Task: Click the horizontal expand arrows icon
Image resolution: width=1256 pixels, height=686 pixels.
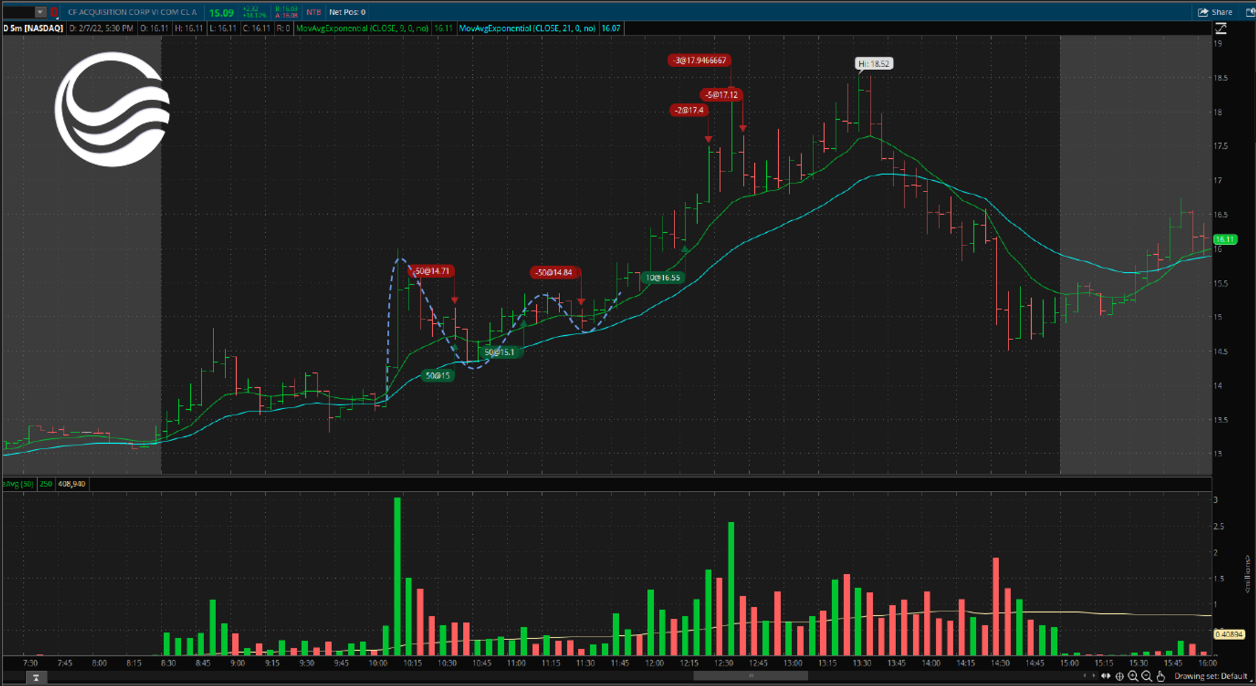Action: tap(1105, 677)
